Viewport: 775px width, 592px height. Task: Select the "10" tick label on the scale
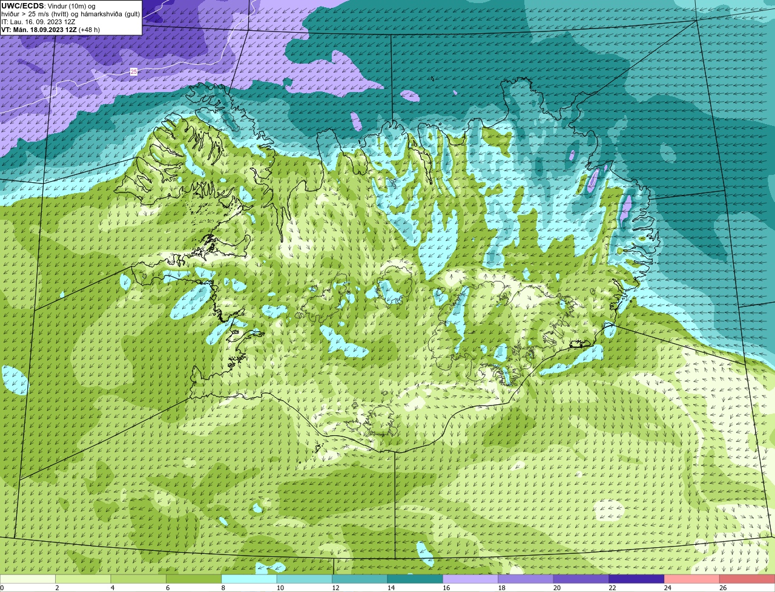point(280,588)
